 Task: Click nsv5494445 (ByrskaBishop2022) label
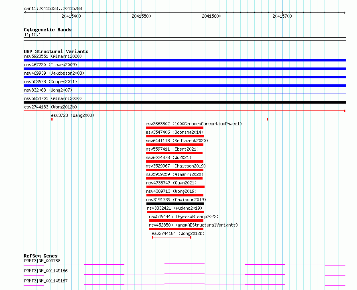(184, 216)
